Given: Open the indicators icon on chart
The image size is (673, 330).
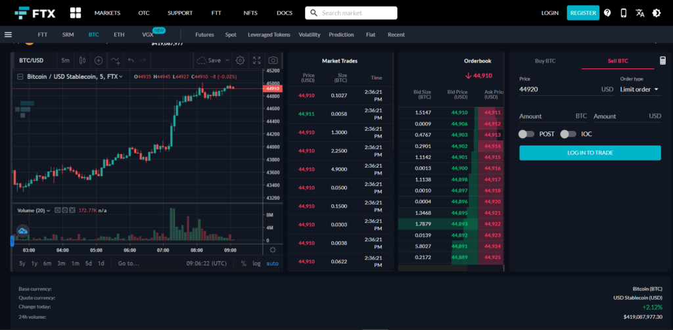Looking at the screenshot, I should tap(115, 60).
